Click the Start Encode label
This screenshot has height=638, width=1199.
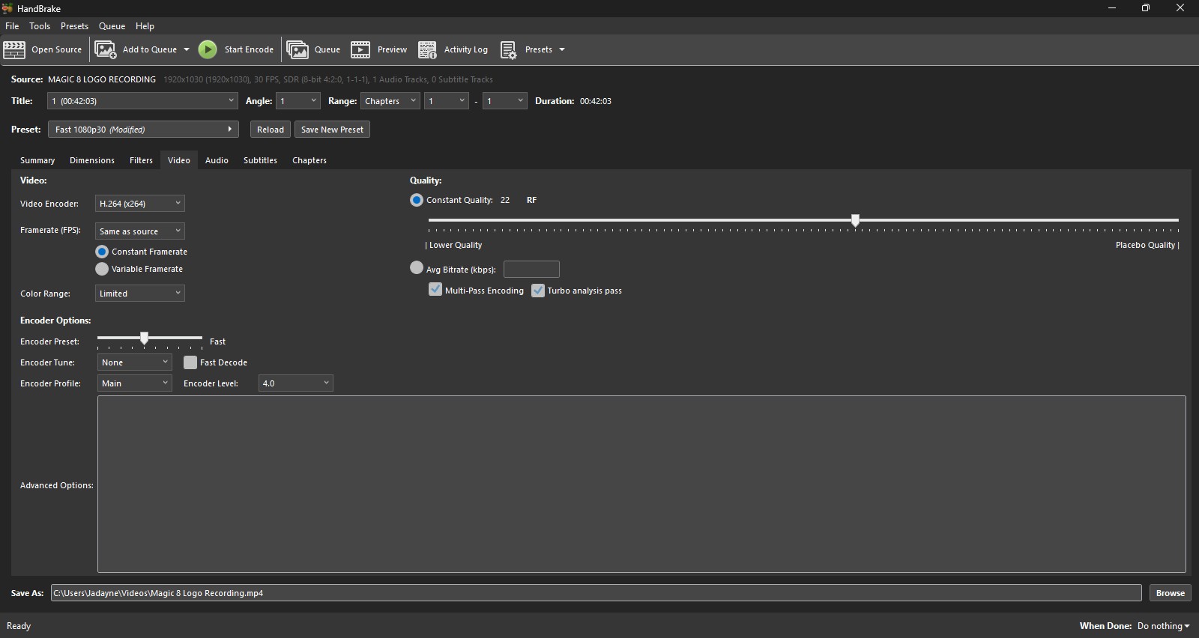point(249,49)
